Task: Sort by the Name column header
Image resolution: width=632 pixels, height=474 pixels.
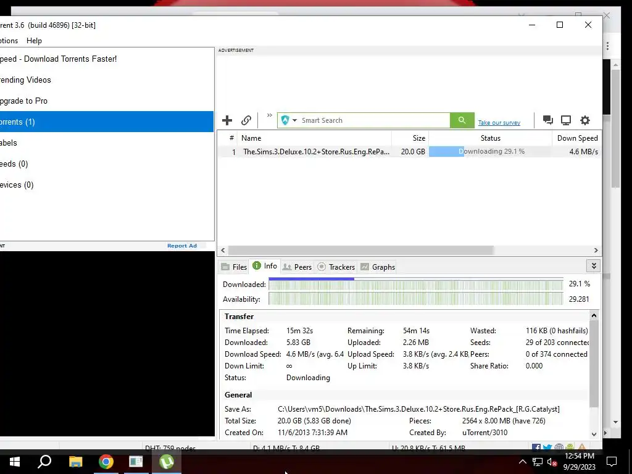Action: (x=314, y=138)
